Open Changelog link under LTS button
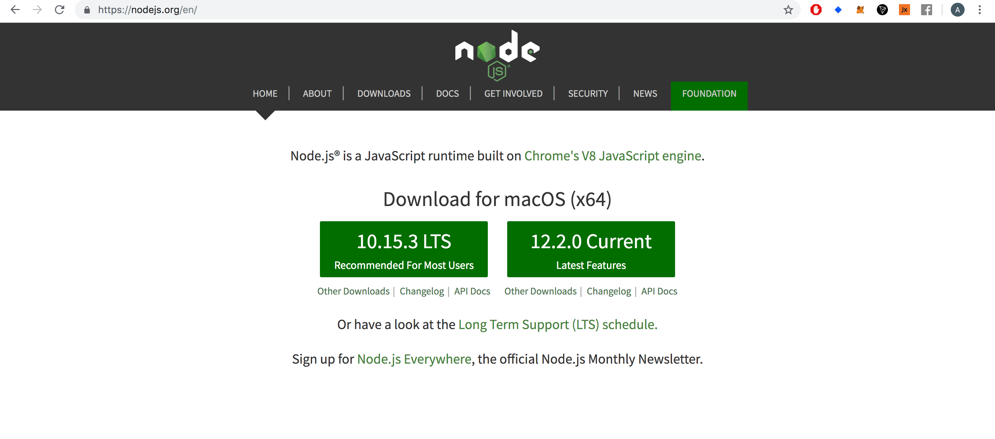Image resolution: width=995 pixels, height=439 pixels. tap(421, 291)
